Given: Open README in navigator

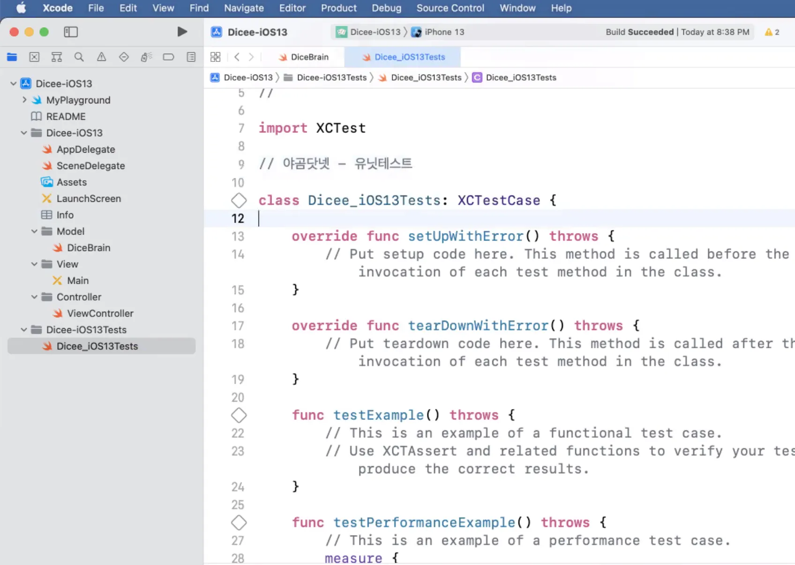Looking at the screenshot, I should tap(66, 117).
